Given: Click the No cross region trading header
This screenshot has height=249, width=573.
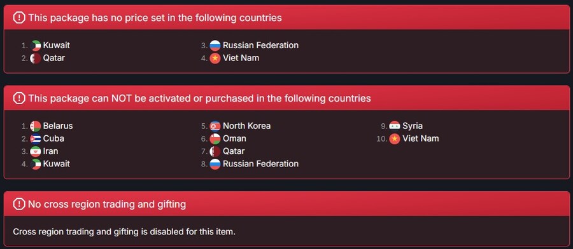Looking at the screenshot, I should coord(107,204).
